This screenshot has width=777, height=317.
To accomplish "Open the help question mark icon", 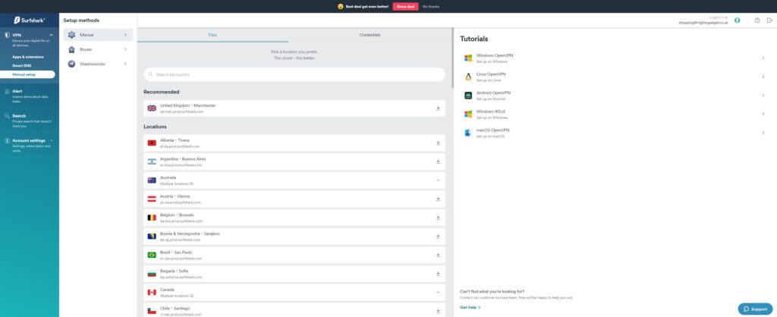I will [x=757, y=20].
